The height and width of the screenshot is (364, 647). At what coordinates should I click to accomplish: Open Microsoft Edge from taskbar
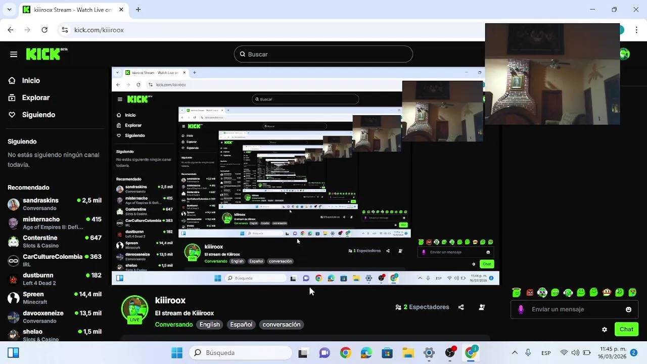366,352
